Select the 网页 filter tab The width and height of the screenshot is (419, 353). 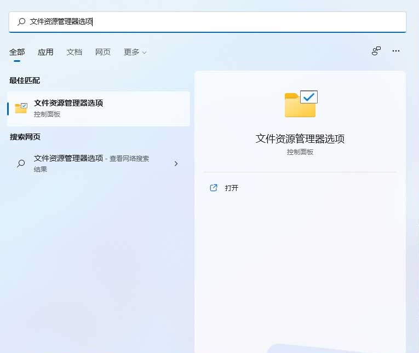(x=102, y=52)
